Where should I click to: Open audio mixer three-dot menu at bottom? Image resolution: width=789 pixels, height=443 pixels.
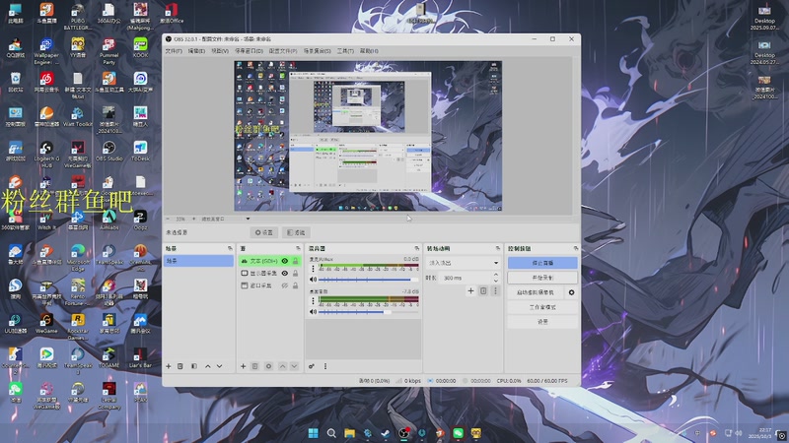[x=325, y=366]
